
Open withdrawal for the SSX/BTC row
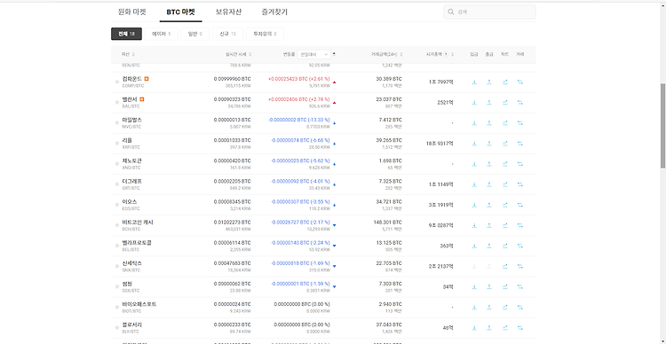click(x=489, y=286)
